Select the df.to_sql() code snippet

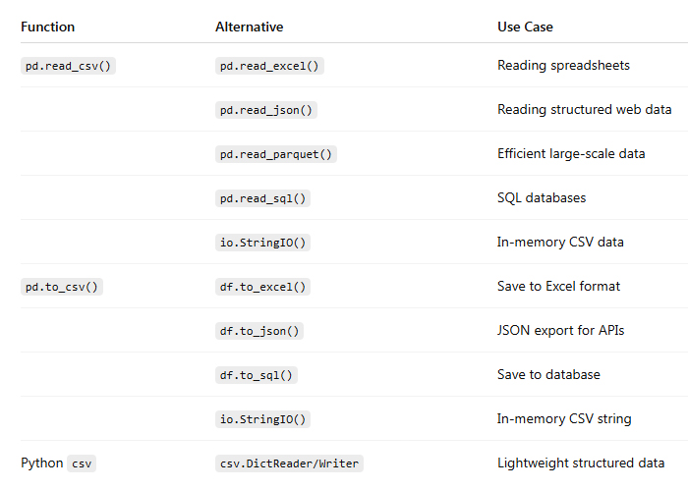coord(256,375)
